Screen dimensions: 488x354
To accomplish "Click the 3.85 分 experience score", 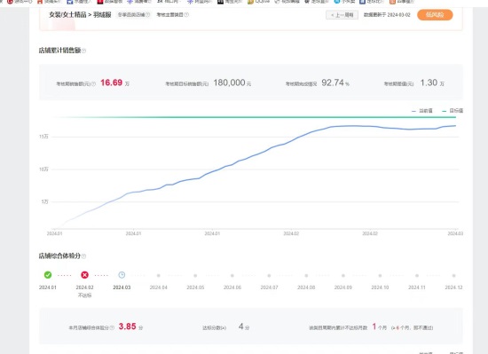I will click(x=130, y=326).
